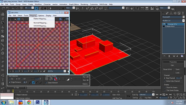186x105 pixels.
Task: Select the Show No Seams radio
Action: (165, 88)
